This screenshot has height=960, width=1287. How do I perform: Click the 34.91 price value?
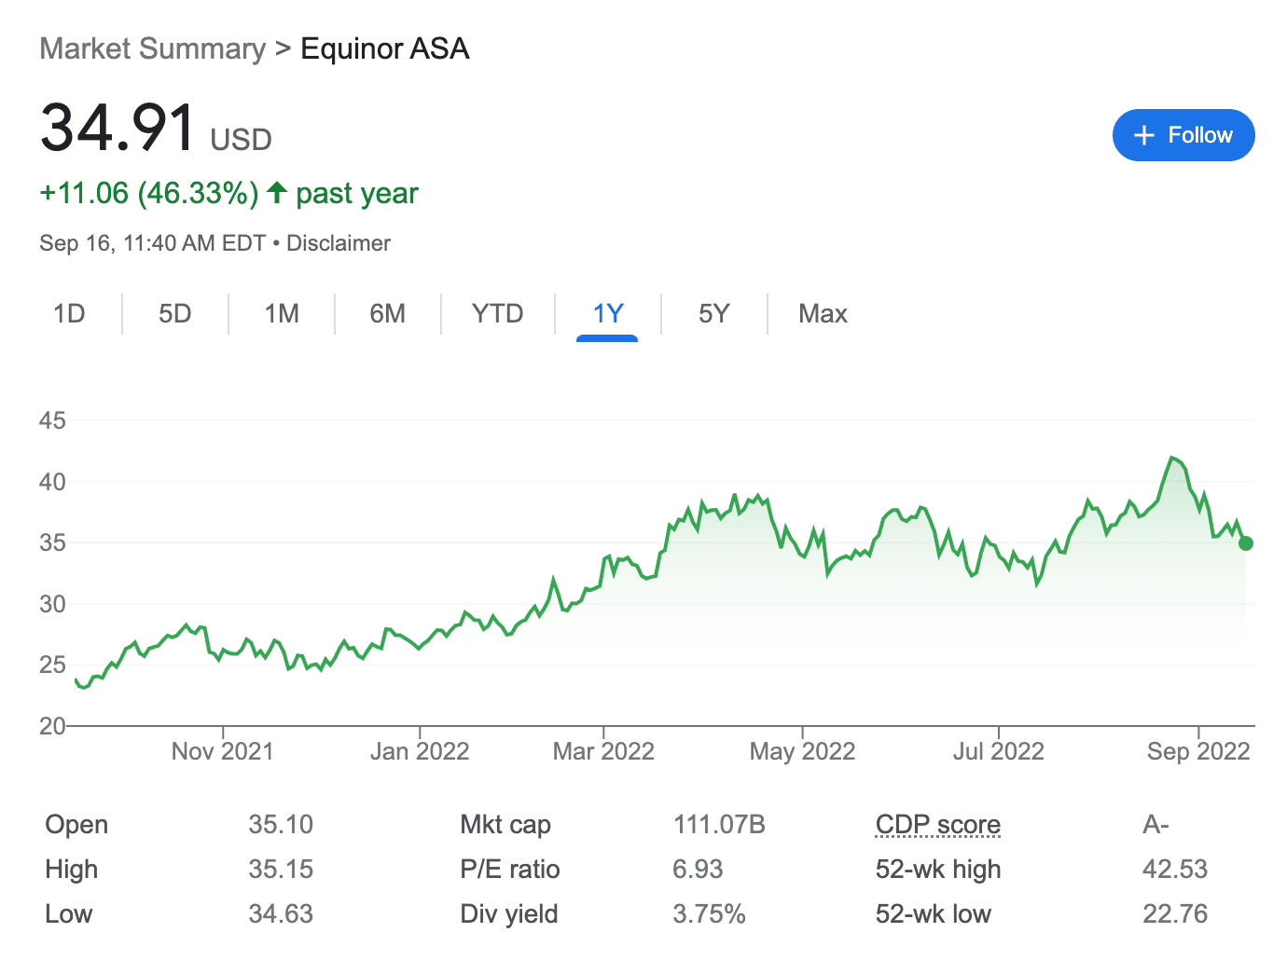point(118,128)
